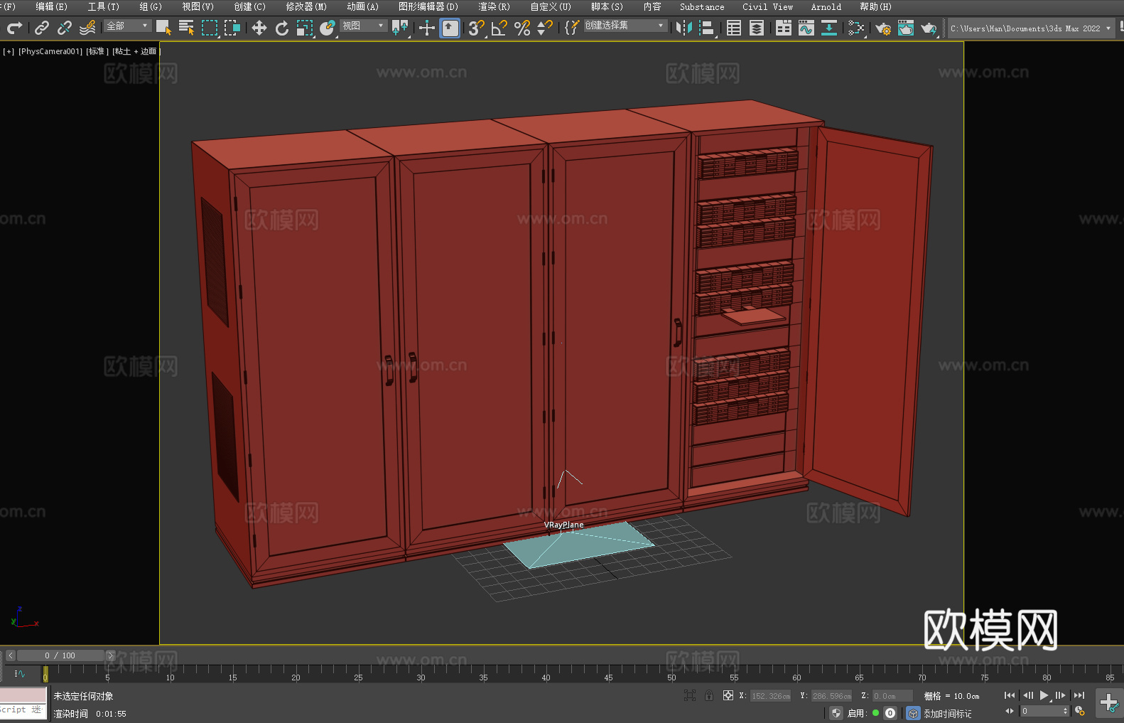The image size is (1124, 723).
Task: Click the [+] viewport general label
Action: coord(9,51)
